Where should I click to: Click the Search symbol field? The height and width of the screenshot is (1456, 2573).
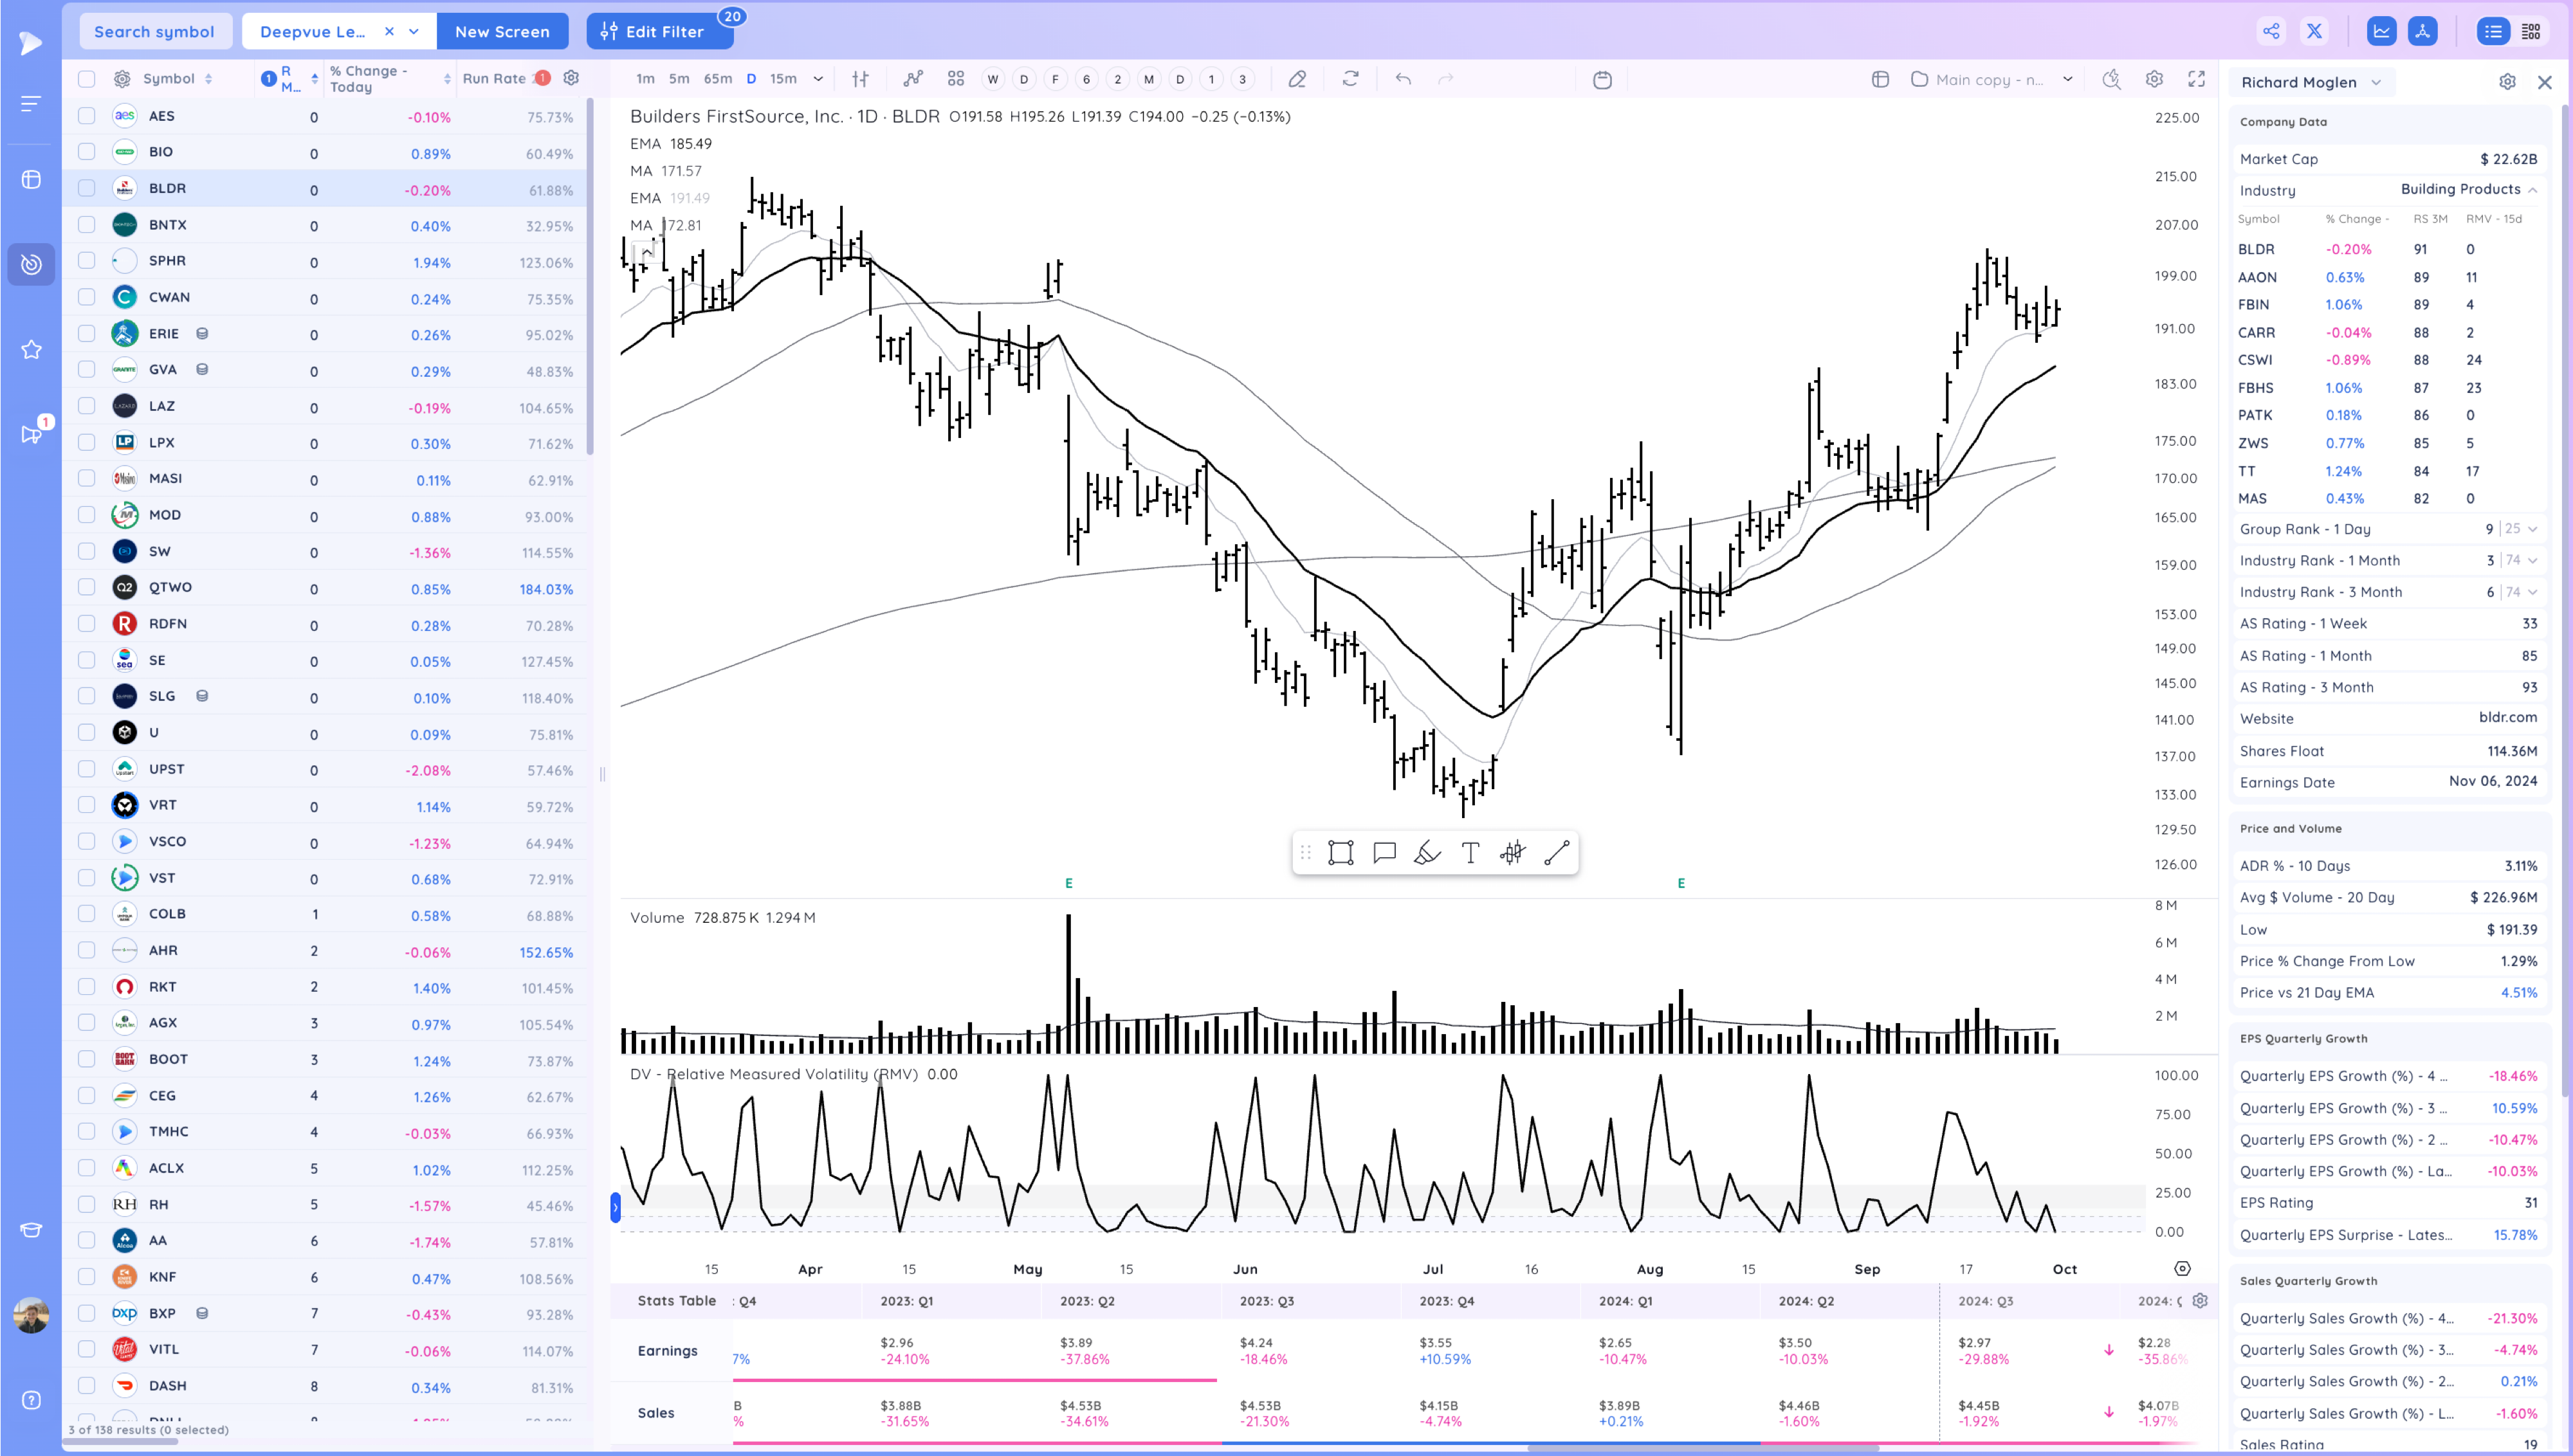154,31
